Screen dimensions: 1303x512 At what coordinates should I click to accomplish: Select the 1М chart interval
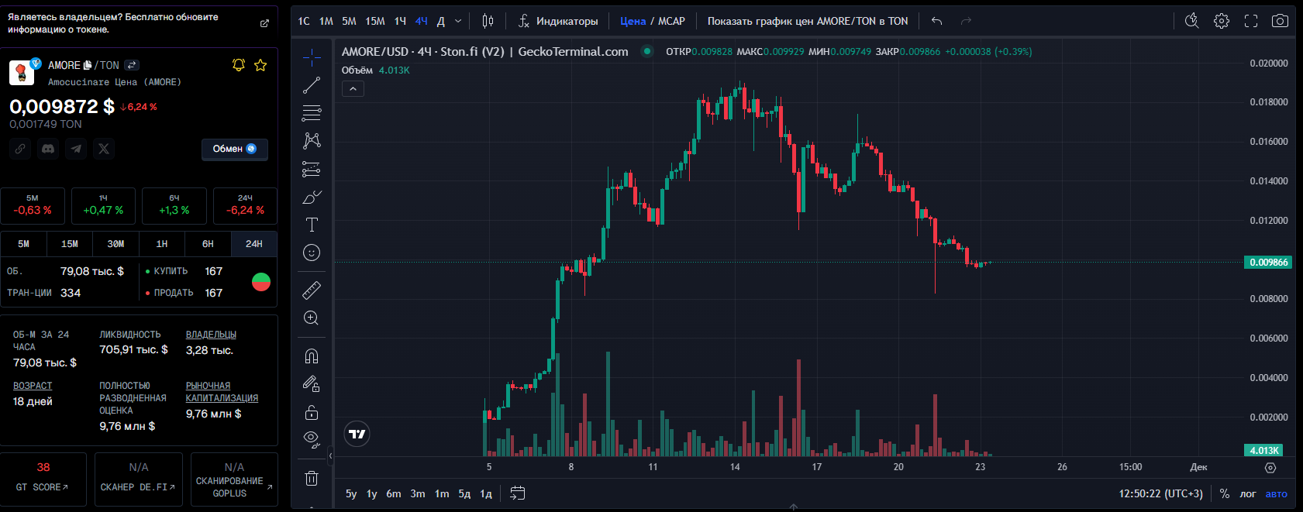[326, 21]
